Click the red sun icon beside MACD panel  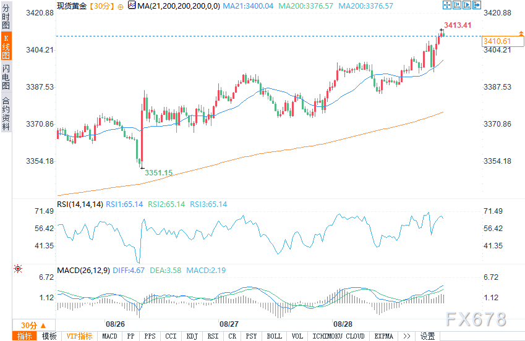click(x=18, y=269)
